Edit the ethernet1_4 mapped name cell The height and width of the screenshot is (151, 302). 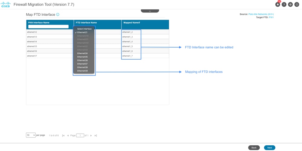[x=145, y=41]
